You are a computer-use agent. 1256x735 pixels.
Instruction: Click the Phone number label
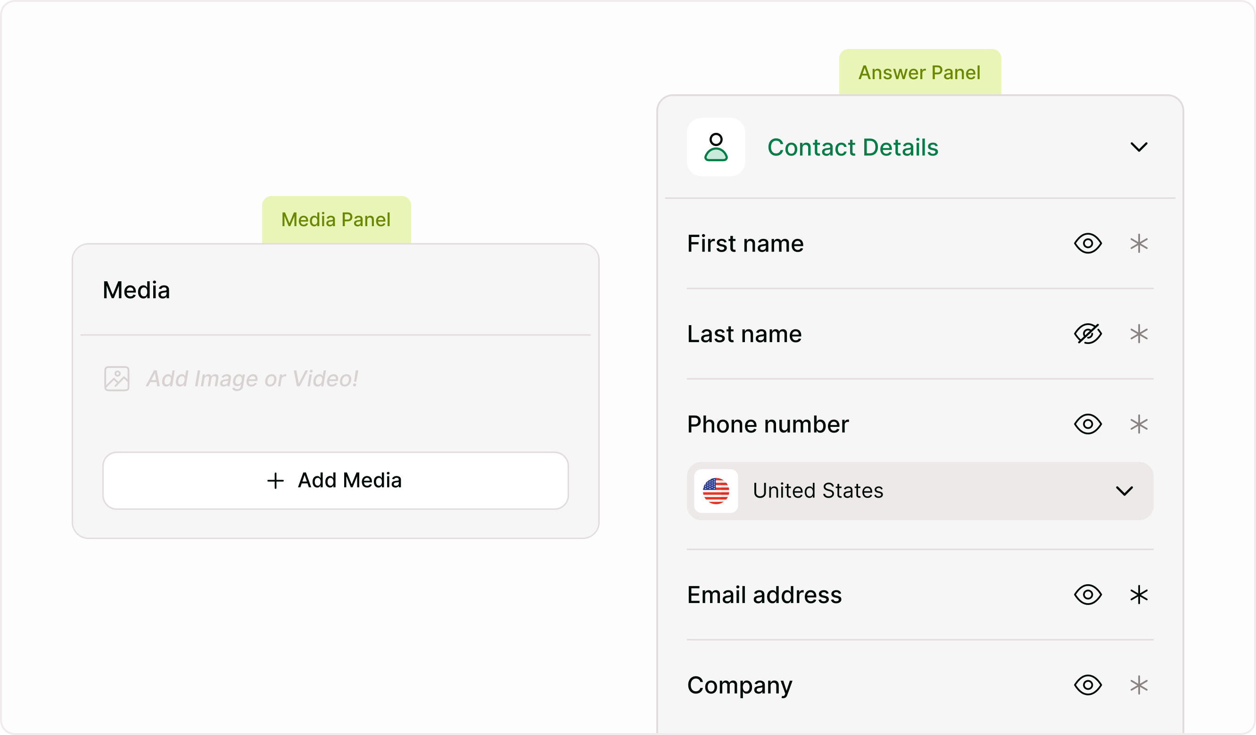click(768, 424)
